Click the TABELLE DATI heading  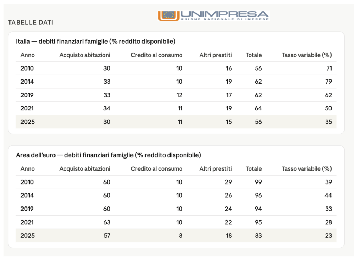click(31, 22)
